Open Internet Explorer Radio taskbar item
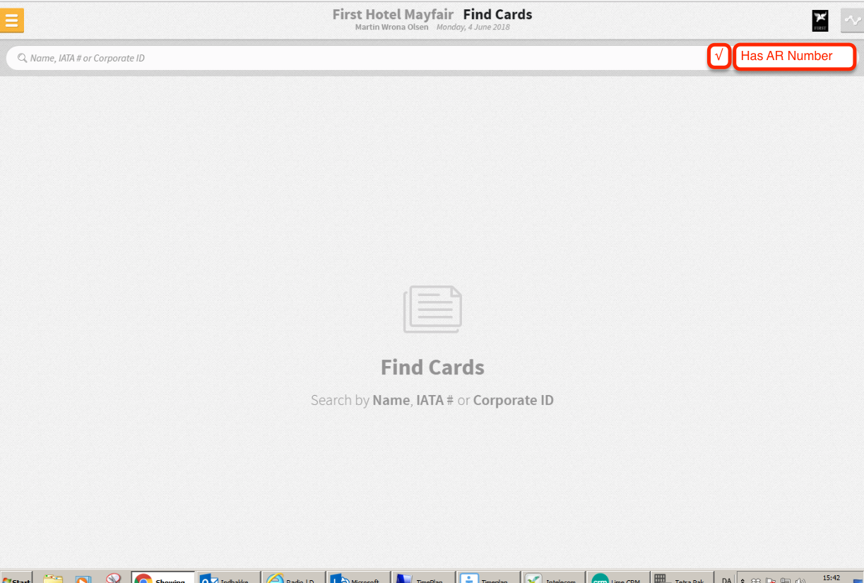 pyautogui.click(x=292, y=577)
